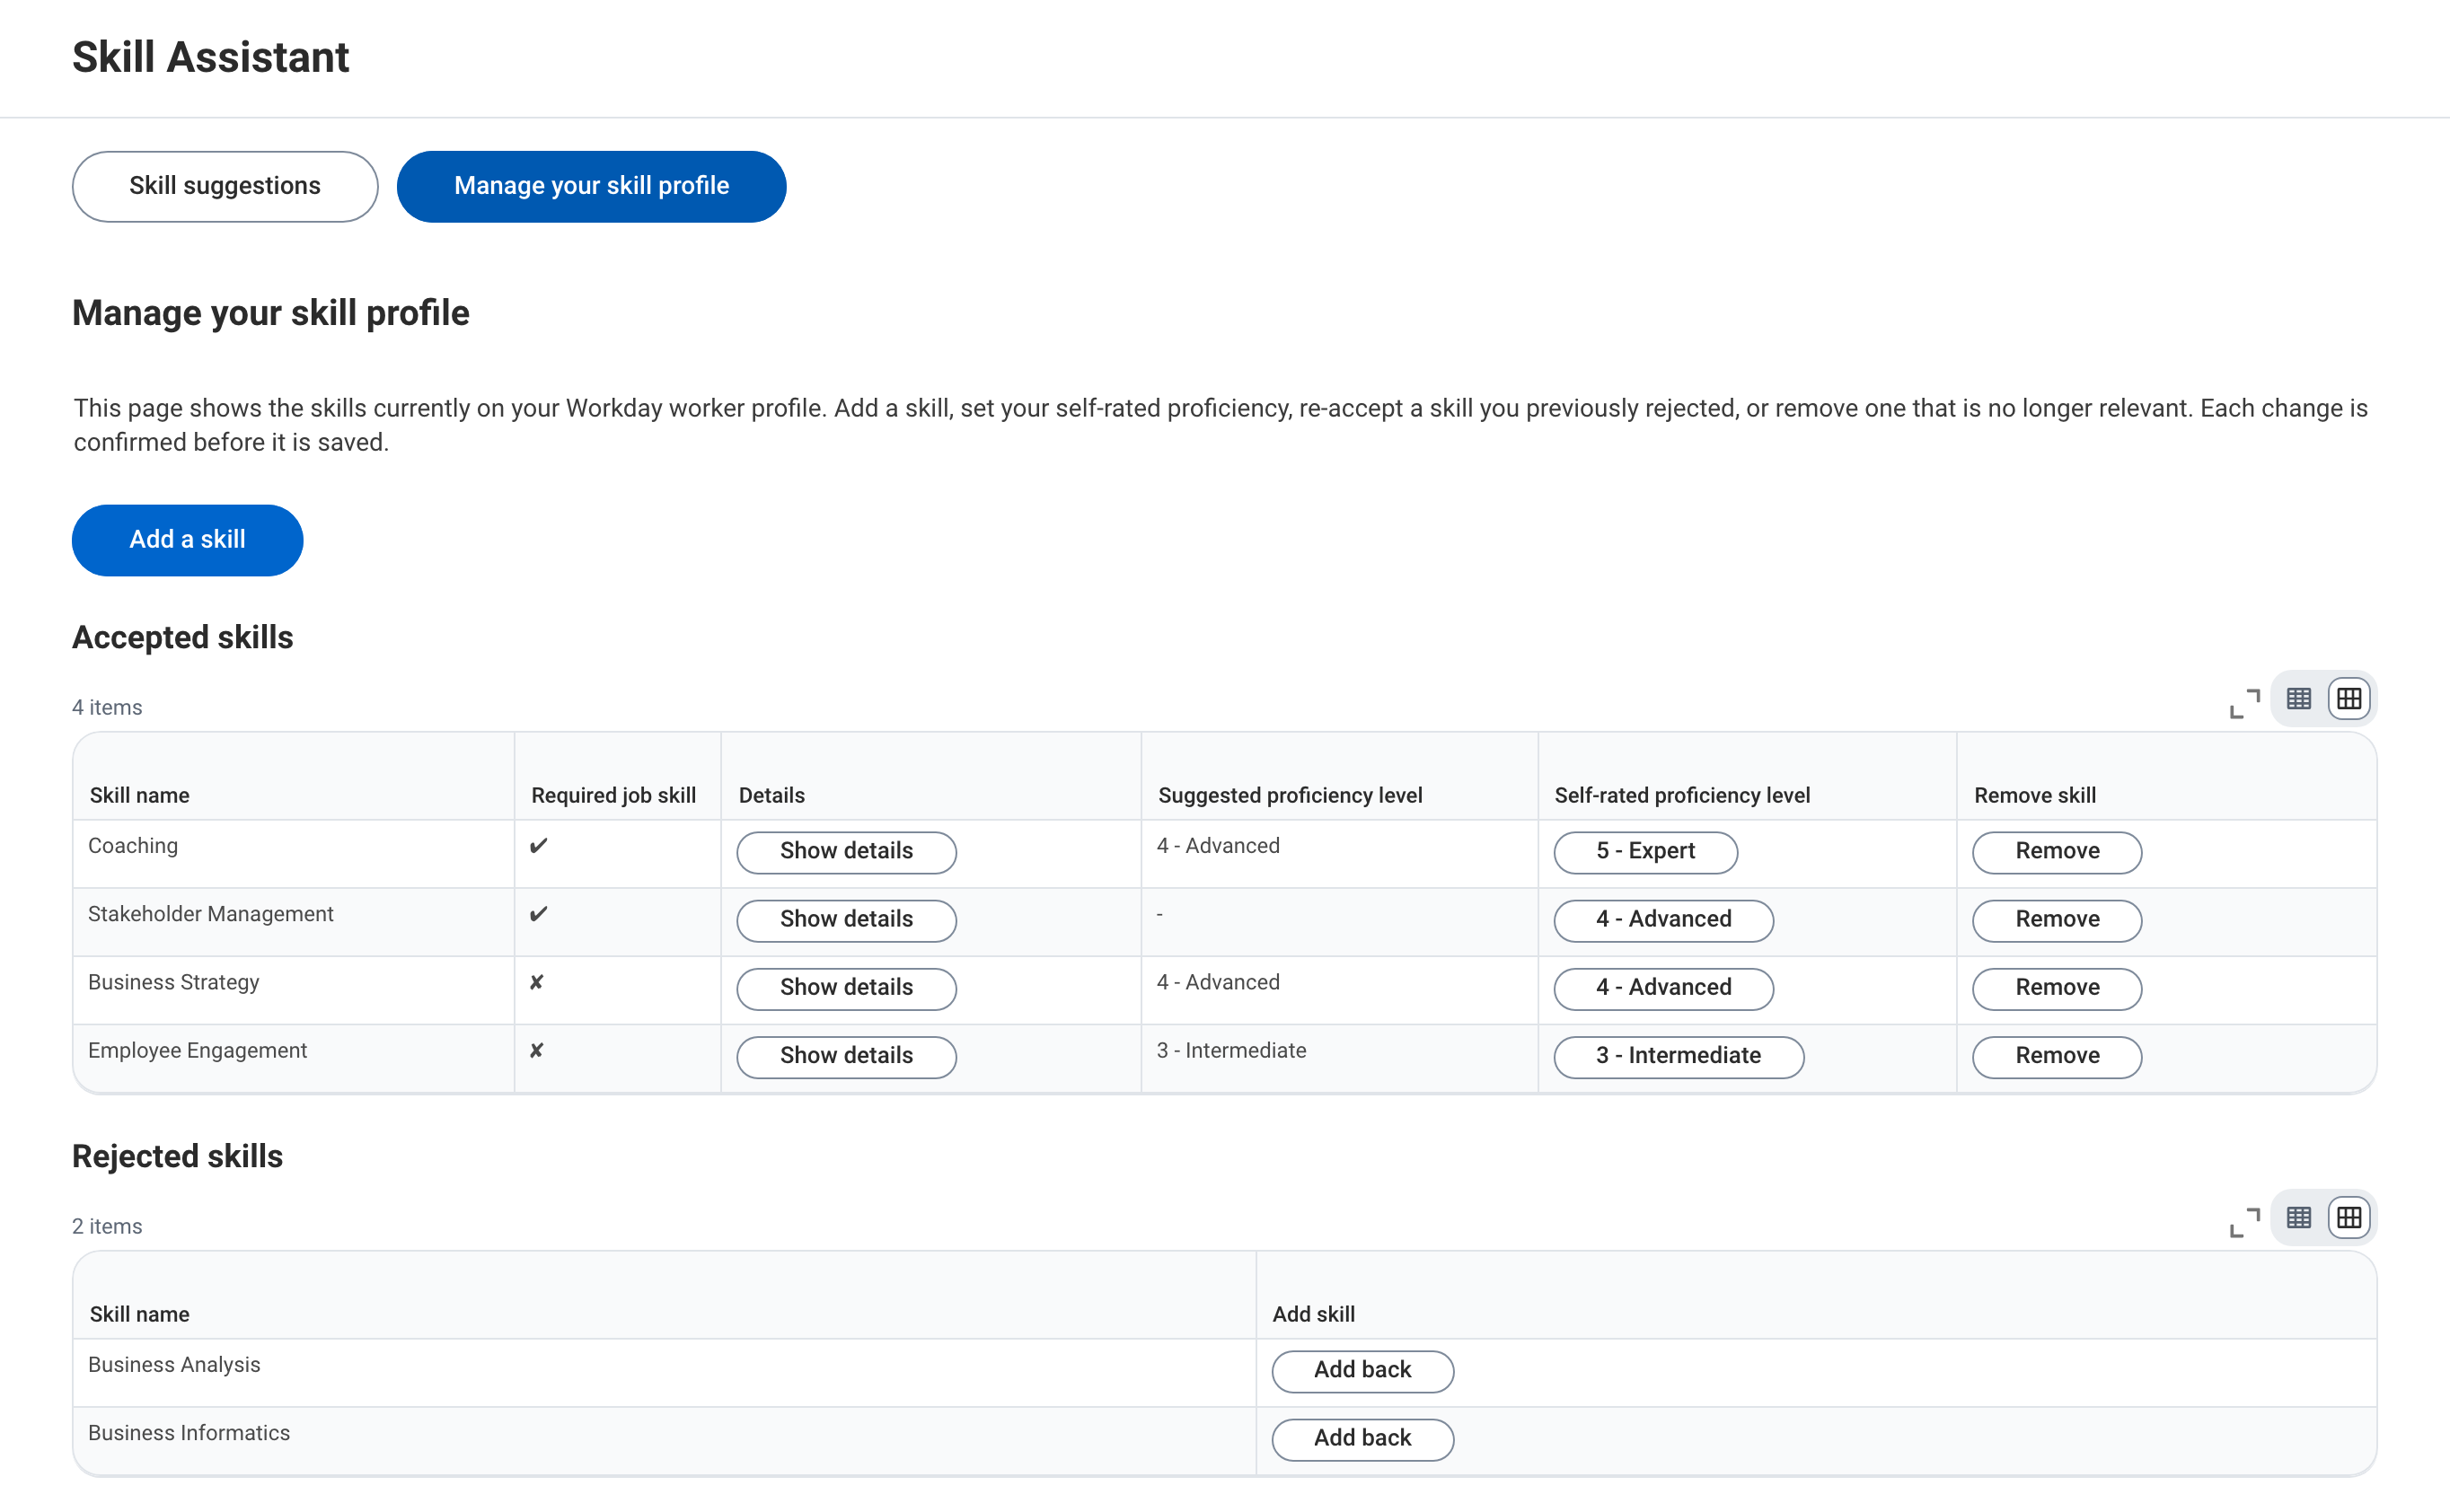2450x1512 pixels.
Task: Add back Business Informatics skill
Action: pos(1362,1439)
